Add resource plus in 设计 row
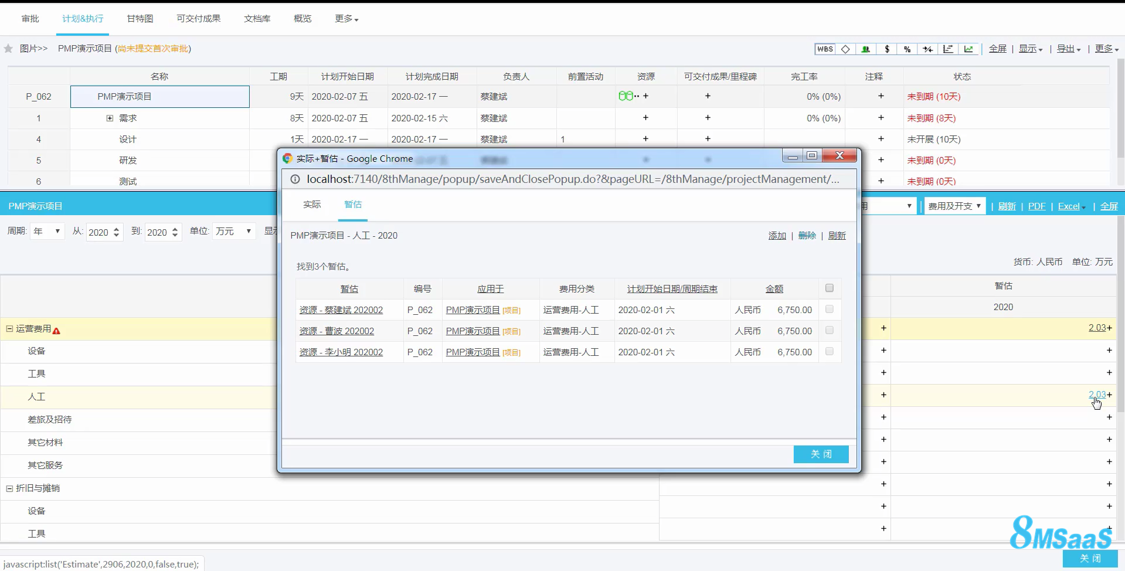 (645, 139)
